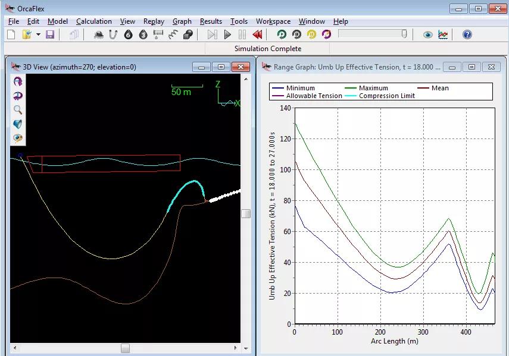Click the new 6D buoy icon
The height and width of the screenshot is (356, 509).
pos(128,35)
